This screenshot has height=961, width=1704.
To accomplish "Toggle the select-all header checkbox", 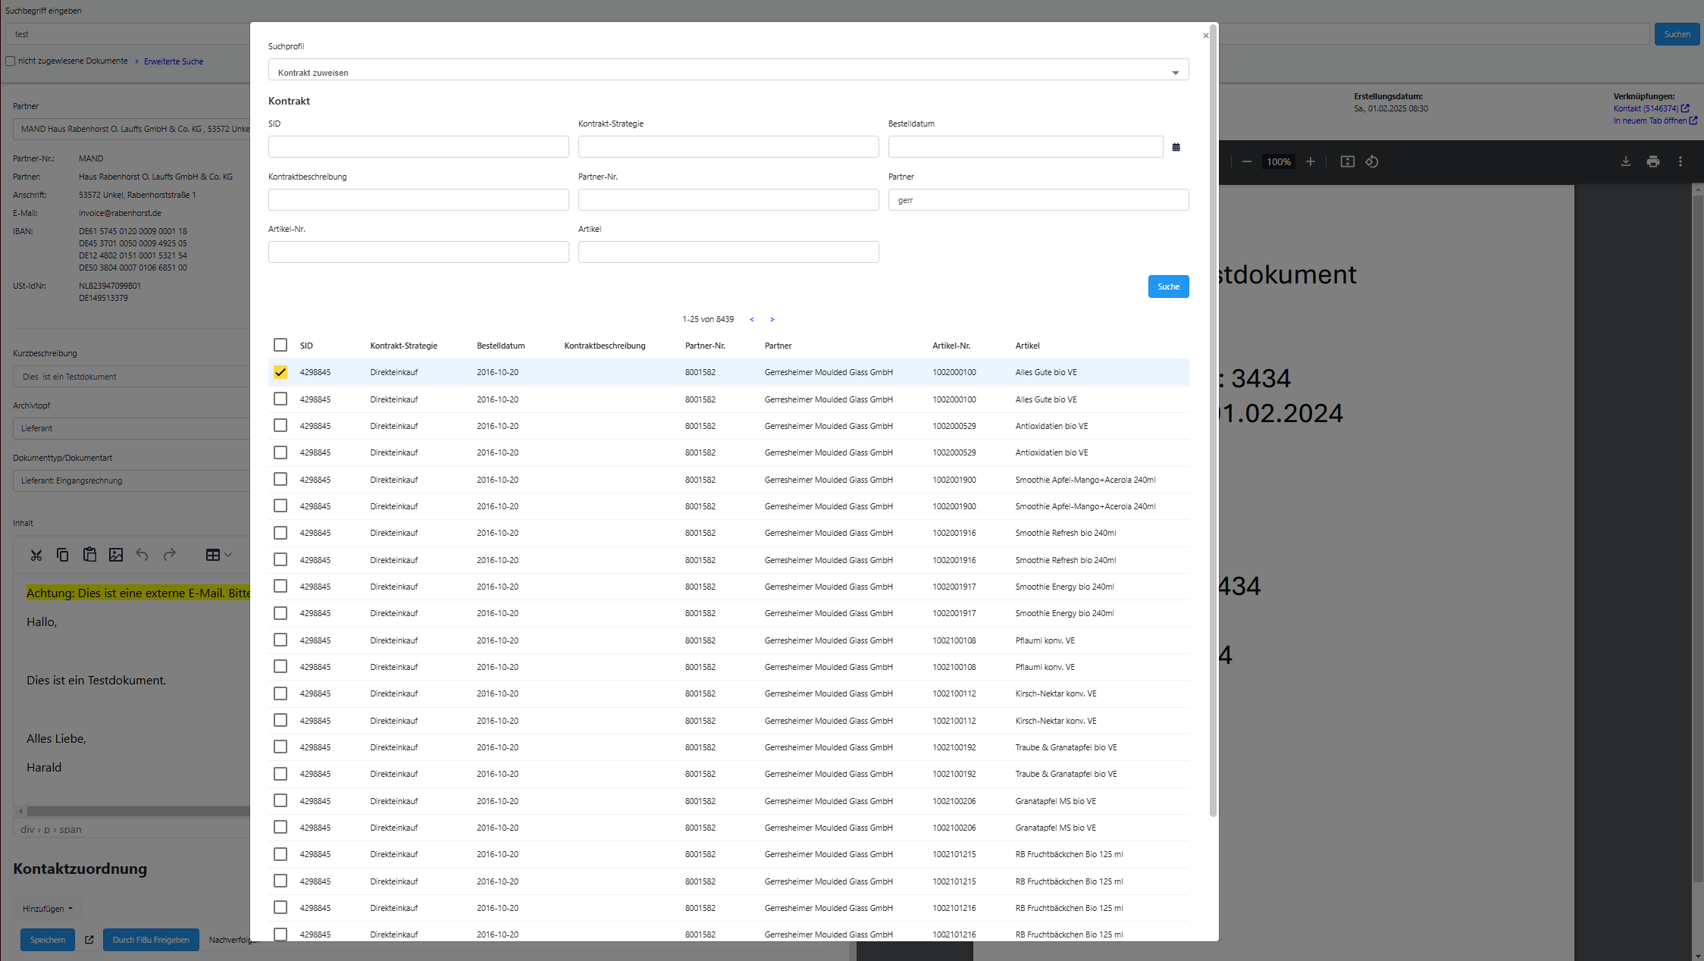I will pos(280,345).
